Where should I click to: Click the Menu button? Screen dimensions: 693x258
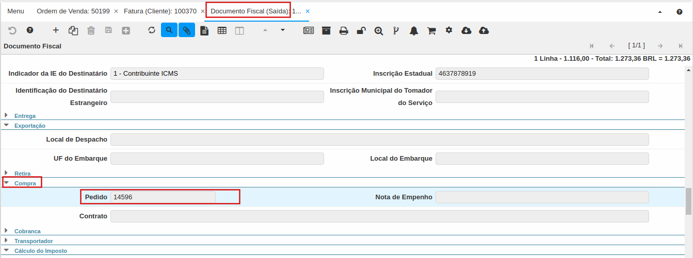click(x=15, y=11)
